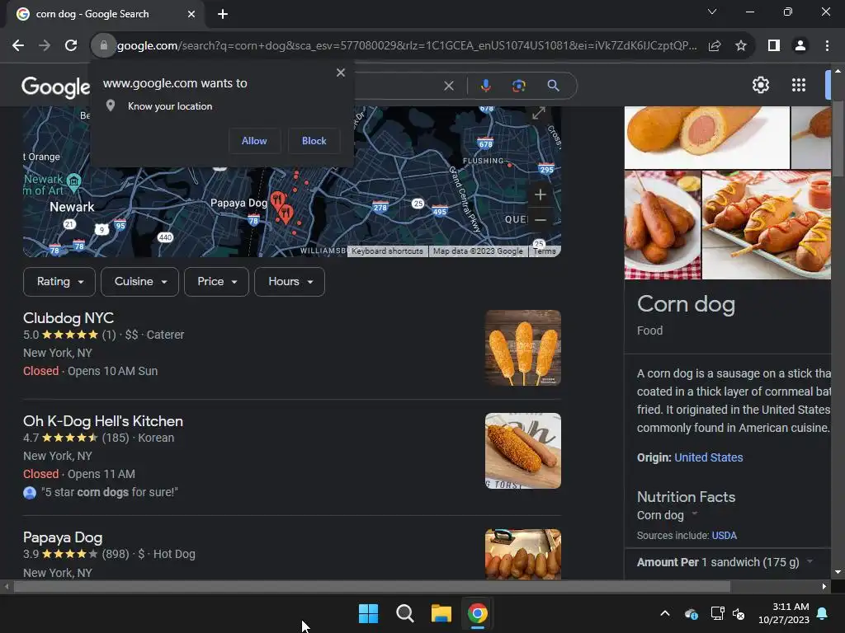845x633 pixels.
Task: Allow google.com to know your location
Action: (254, 141)
